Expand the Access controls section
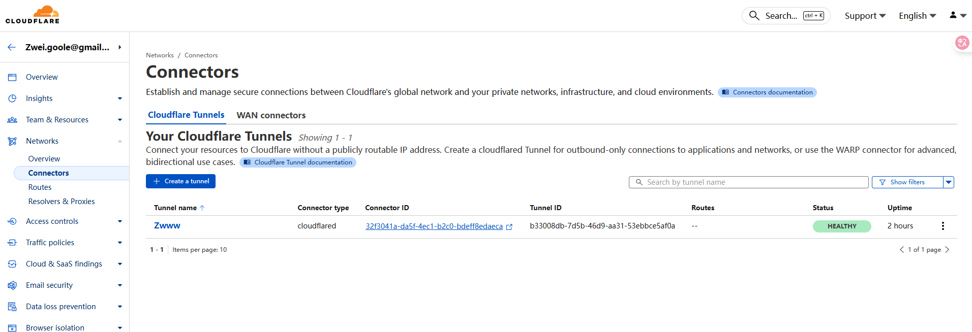This screenshot has width=972, height=332. pos(120,221)
